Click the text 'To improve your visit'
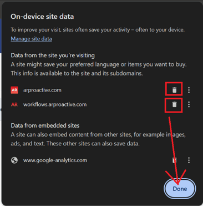 [35, 30]
